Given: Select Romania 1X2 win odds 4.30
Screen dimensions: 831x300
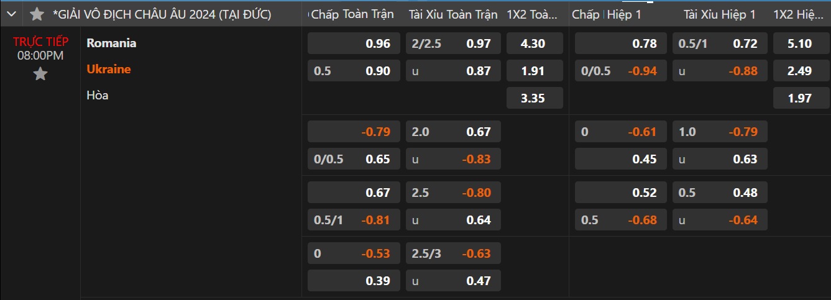Looking at the screenshot, I should 535,43.
